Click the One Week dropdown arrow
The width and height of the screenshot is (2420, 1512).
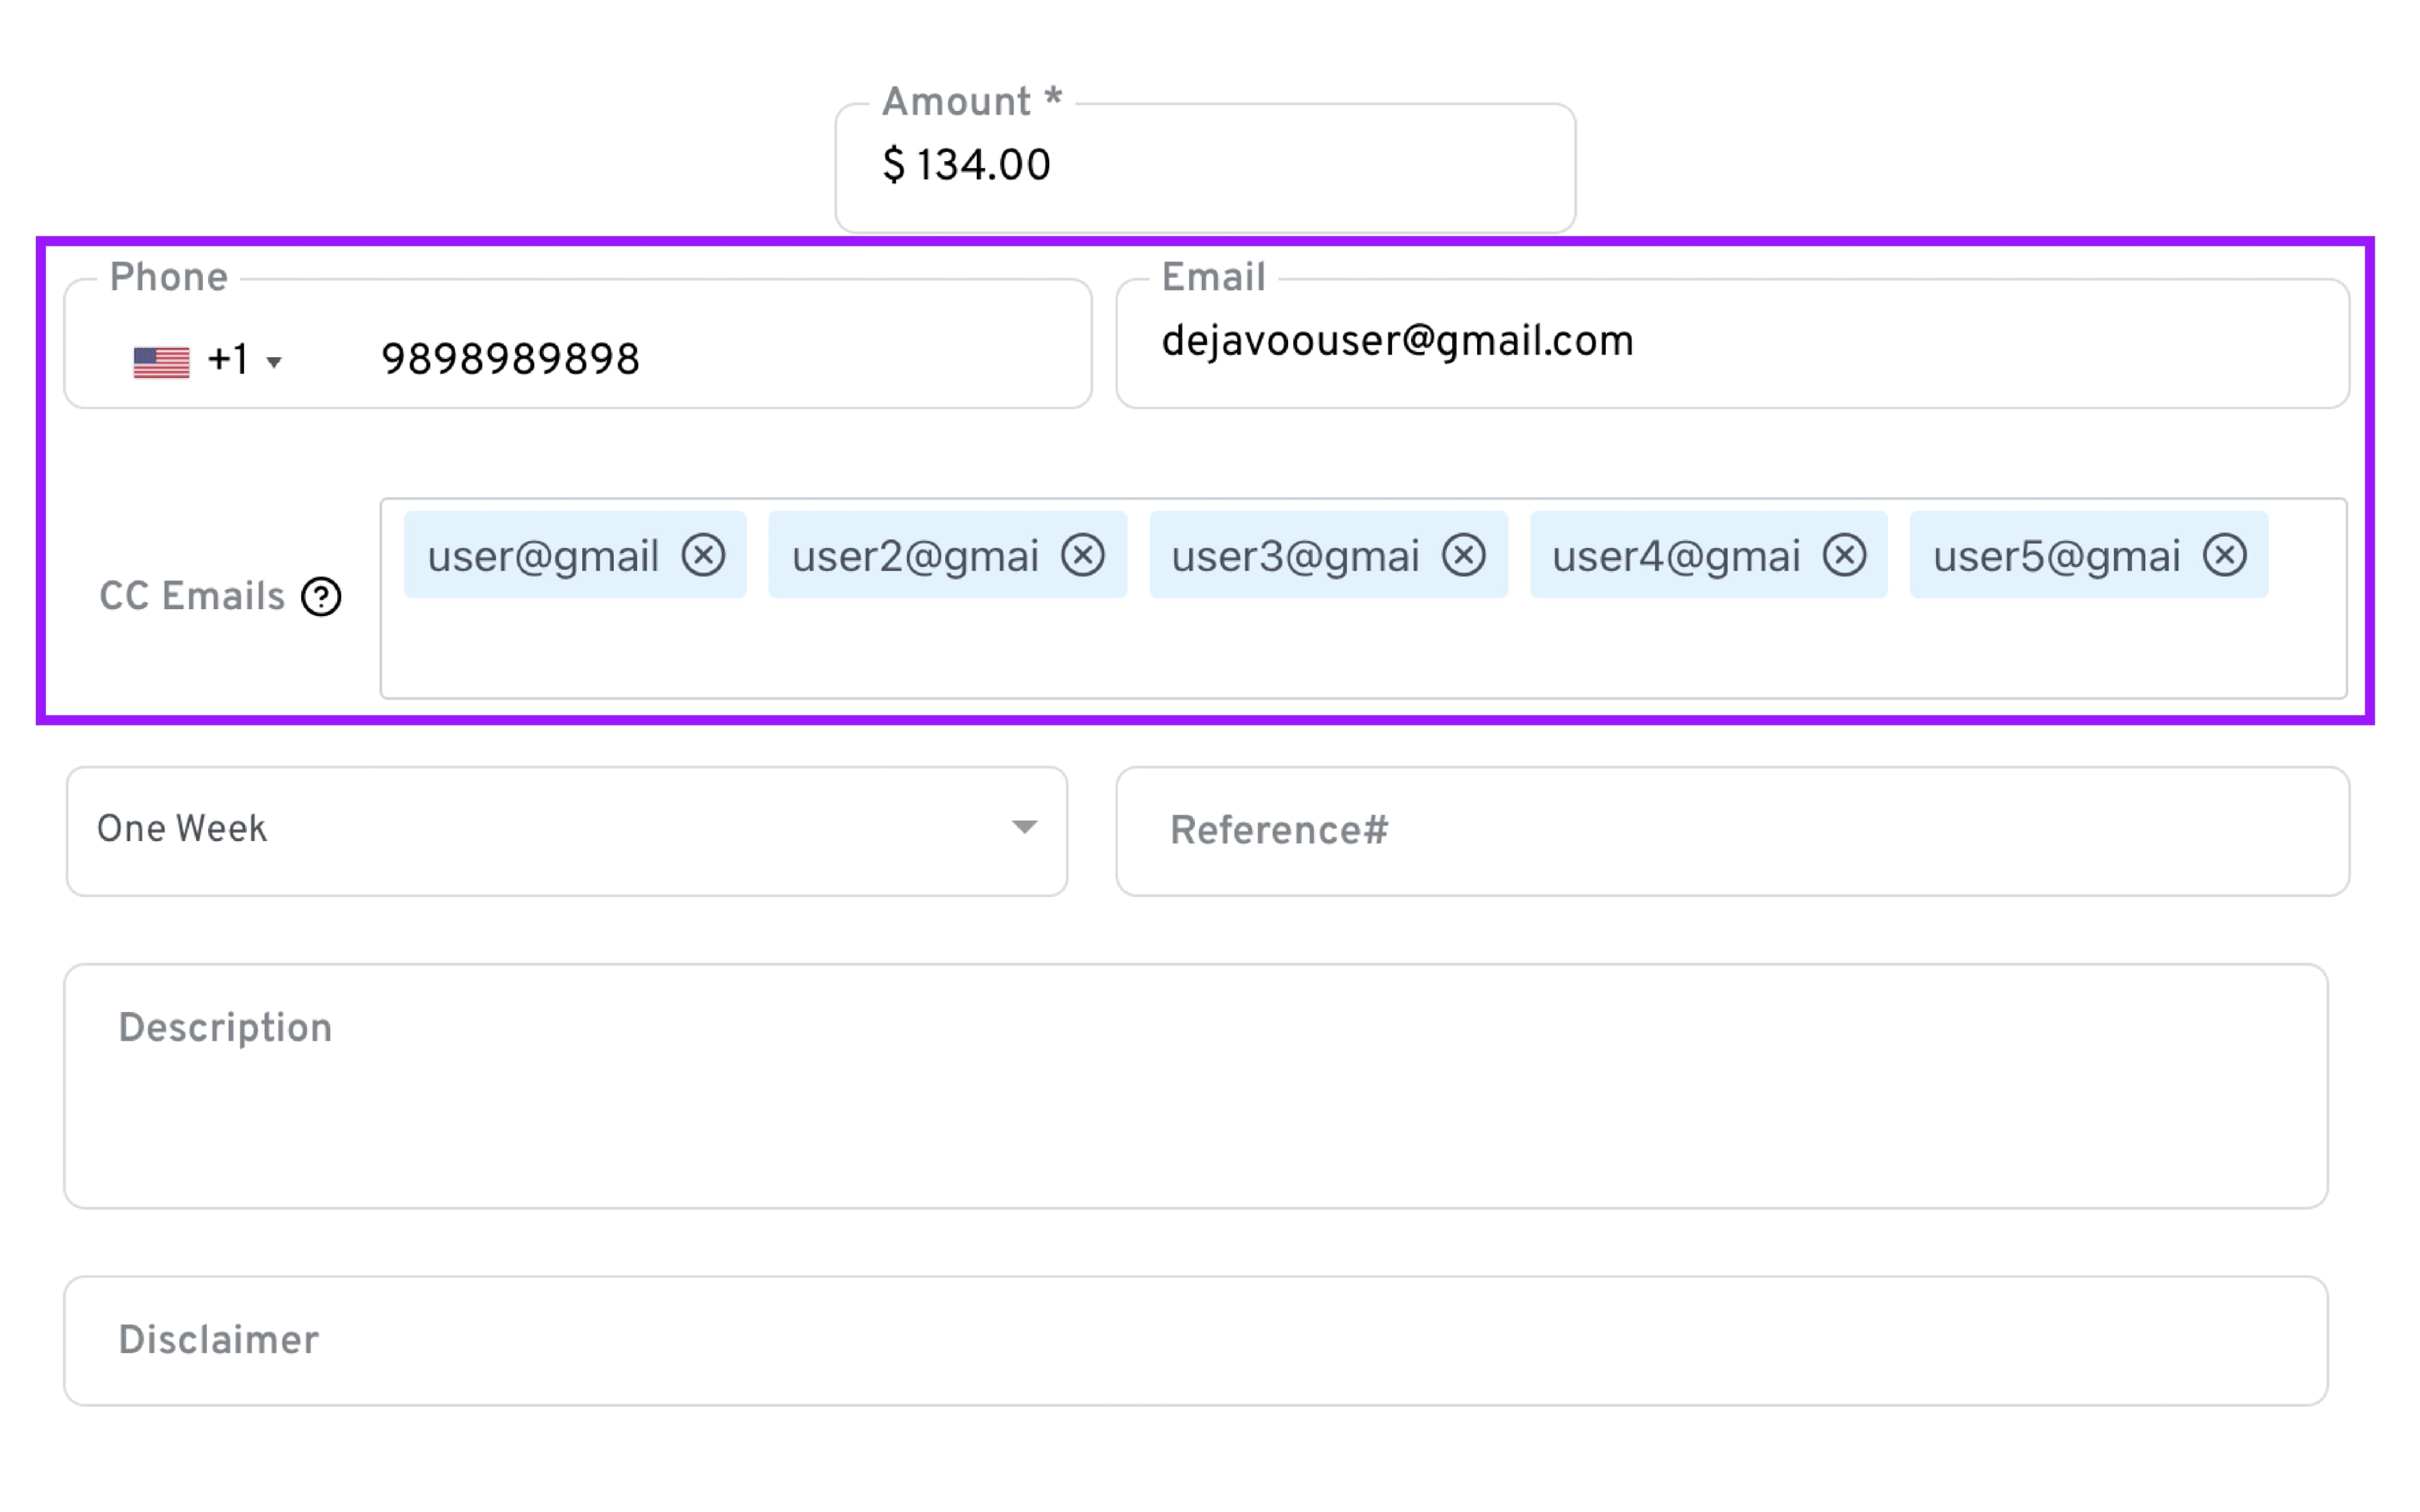[x=1024, y=827]
